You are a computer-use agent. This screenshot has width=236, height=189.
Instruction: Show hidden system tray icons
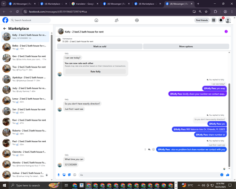tap(199, 185)
